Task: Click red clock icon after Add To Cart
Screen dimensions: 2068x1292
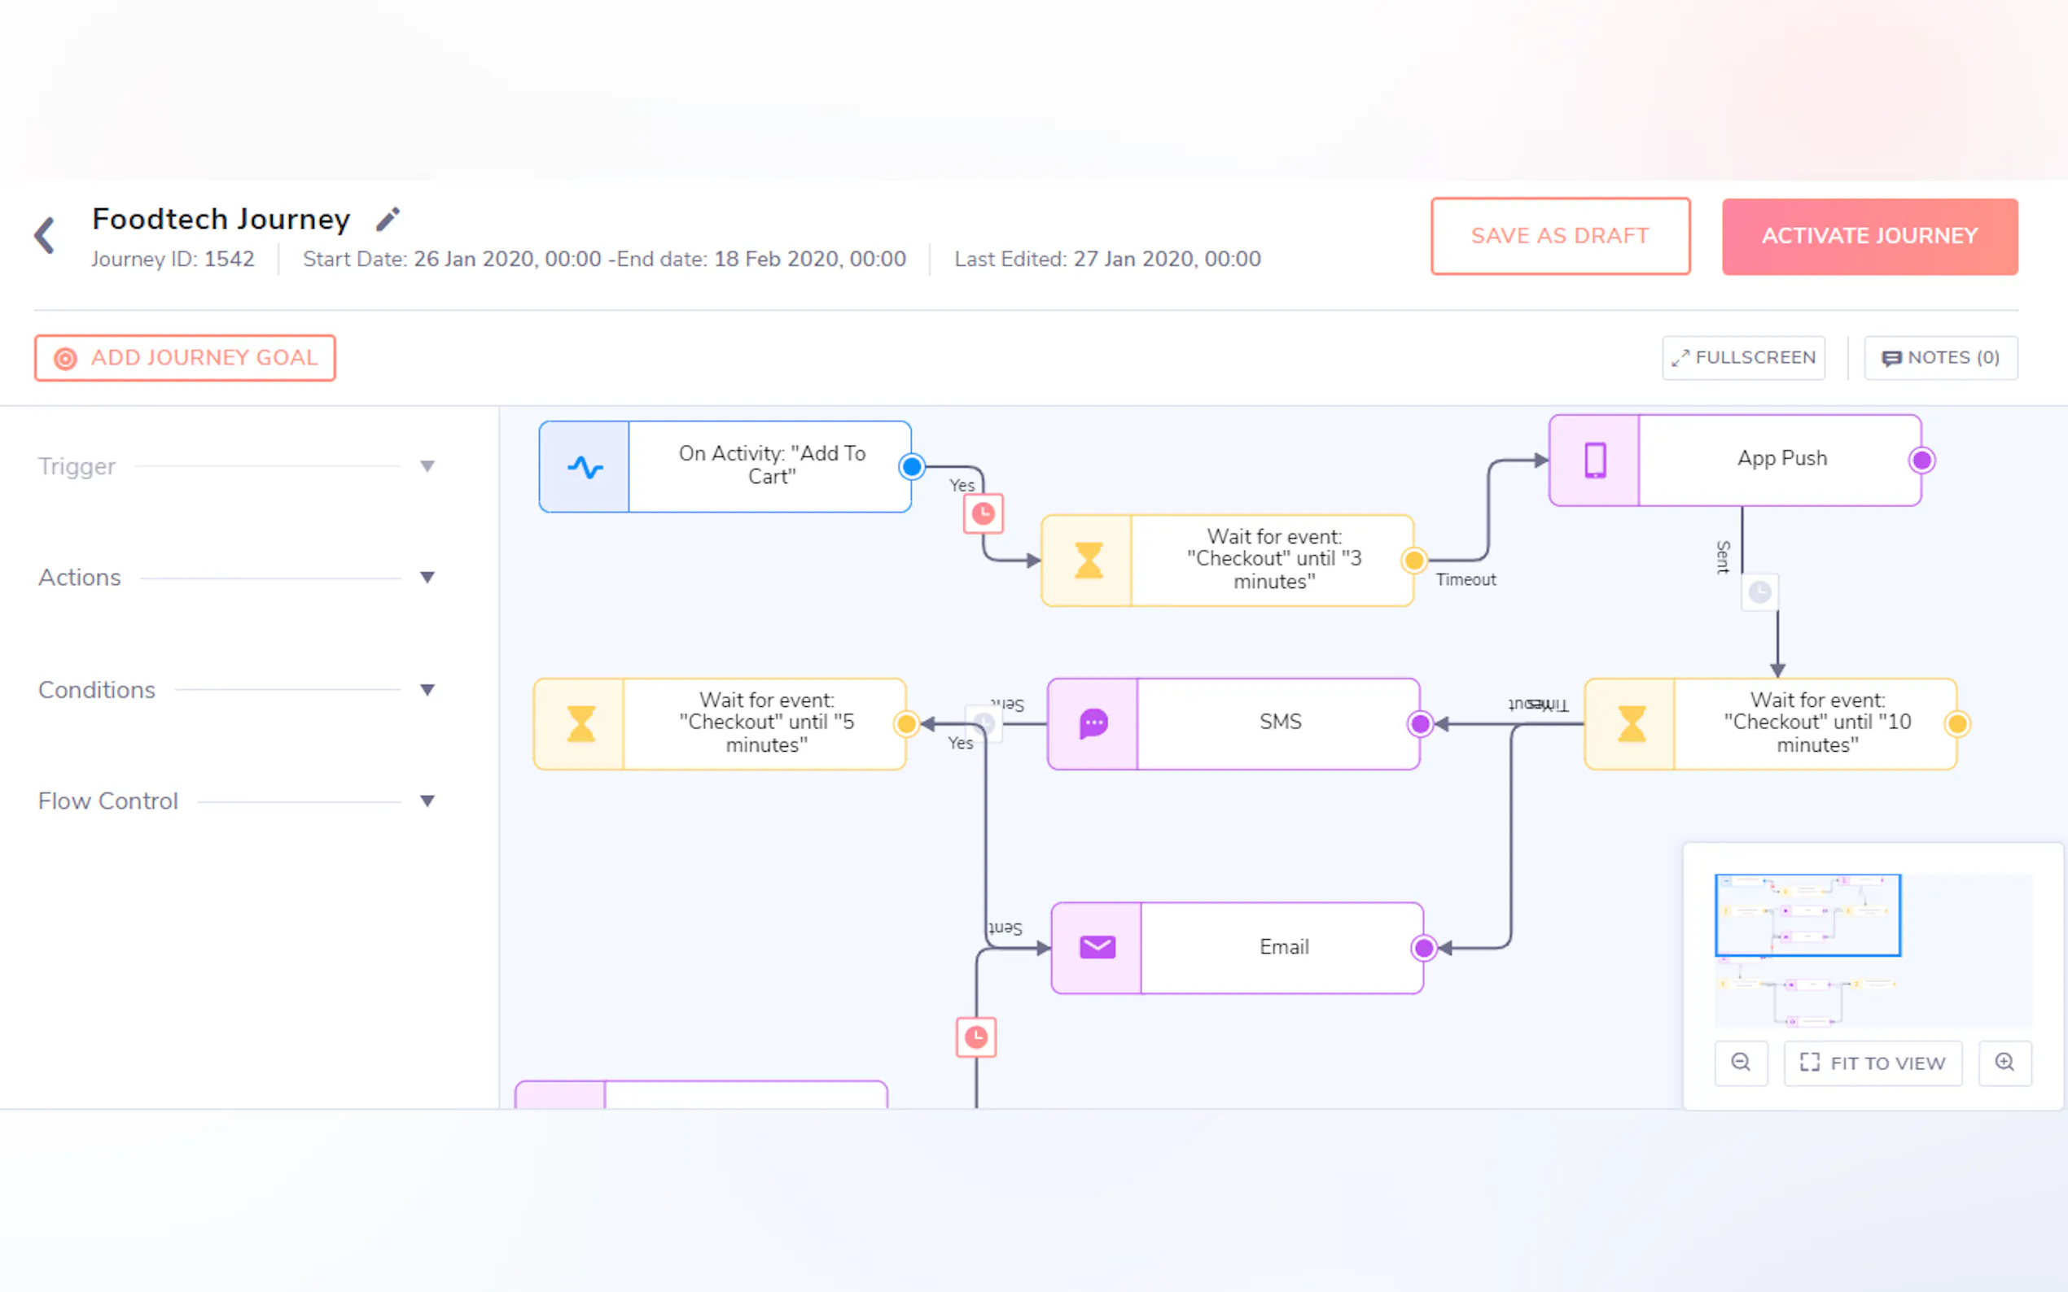Action: (x=984, y=513)
